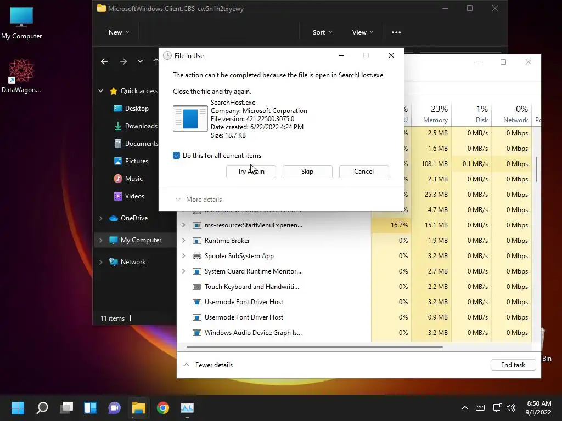Image resolution: width=562 pixels, height=421 pixels.
Task: Open the DataWagon desktop shortcut
Action: coord(21,76)
